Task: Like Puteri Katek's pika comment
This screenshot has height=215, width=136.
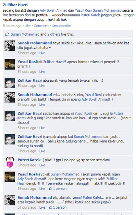Action: [42, 165]
